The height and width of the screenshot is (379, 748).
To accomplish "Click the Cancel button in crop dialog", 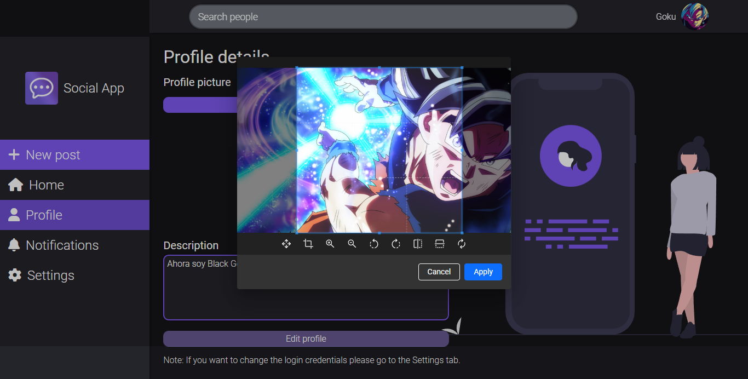I will pyautogui.click(x=439, y=272).
